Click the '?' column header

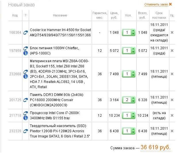coord(25,15)
